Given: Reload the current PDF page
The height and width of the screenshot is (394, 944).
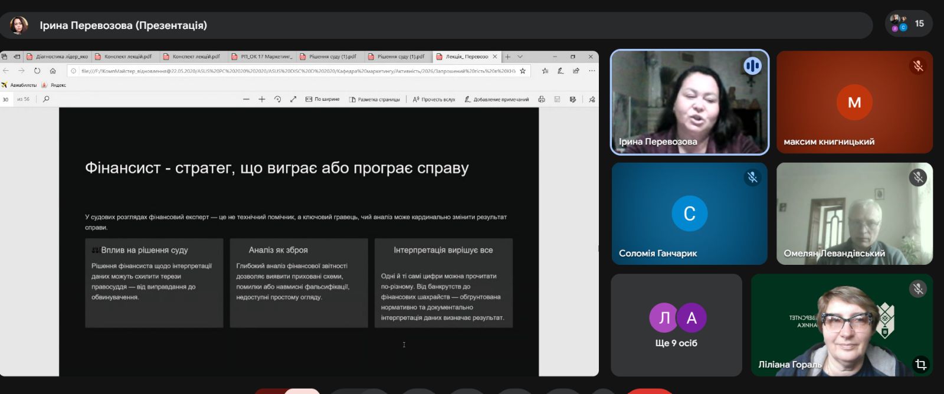Looking at the screenshot, I should tap(37, 71).
